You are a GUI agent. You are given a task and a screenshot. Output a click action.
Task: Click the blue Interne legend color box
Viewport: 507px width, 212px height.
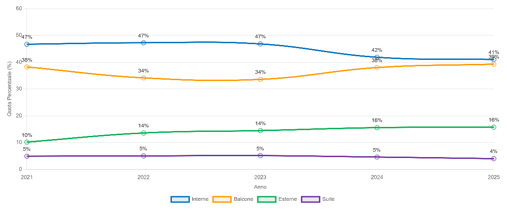pyautogui.click(x=180, y=199)
